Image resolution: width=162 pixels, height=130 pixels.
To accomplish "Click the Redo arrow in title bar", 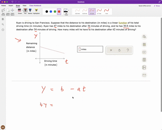I will 16,2.
